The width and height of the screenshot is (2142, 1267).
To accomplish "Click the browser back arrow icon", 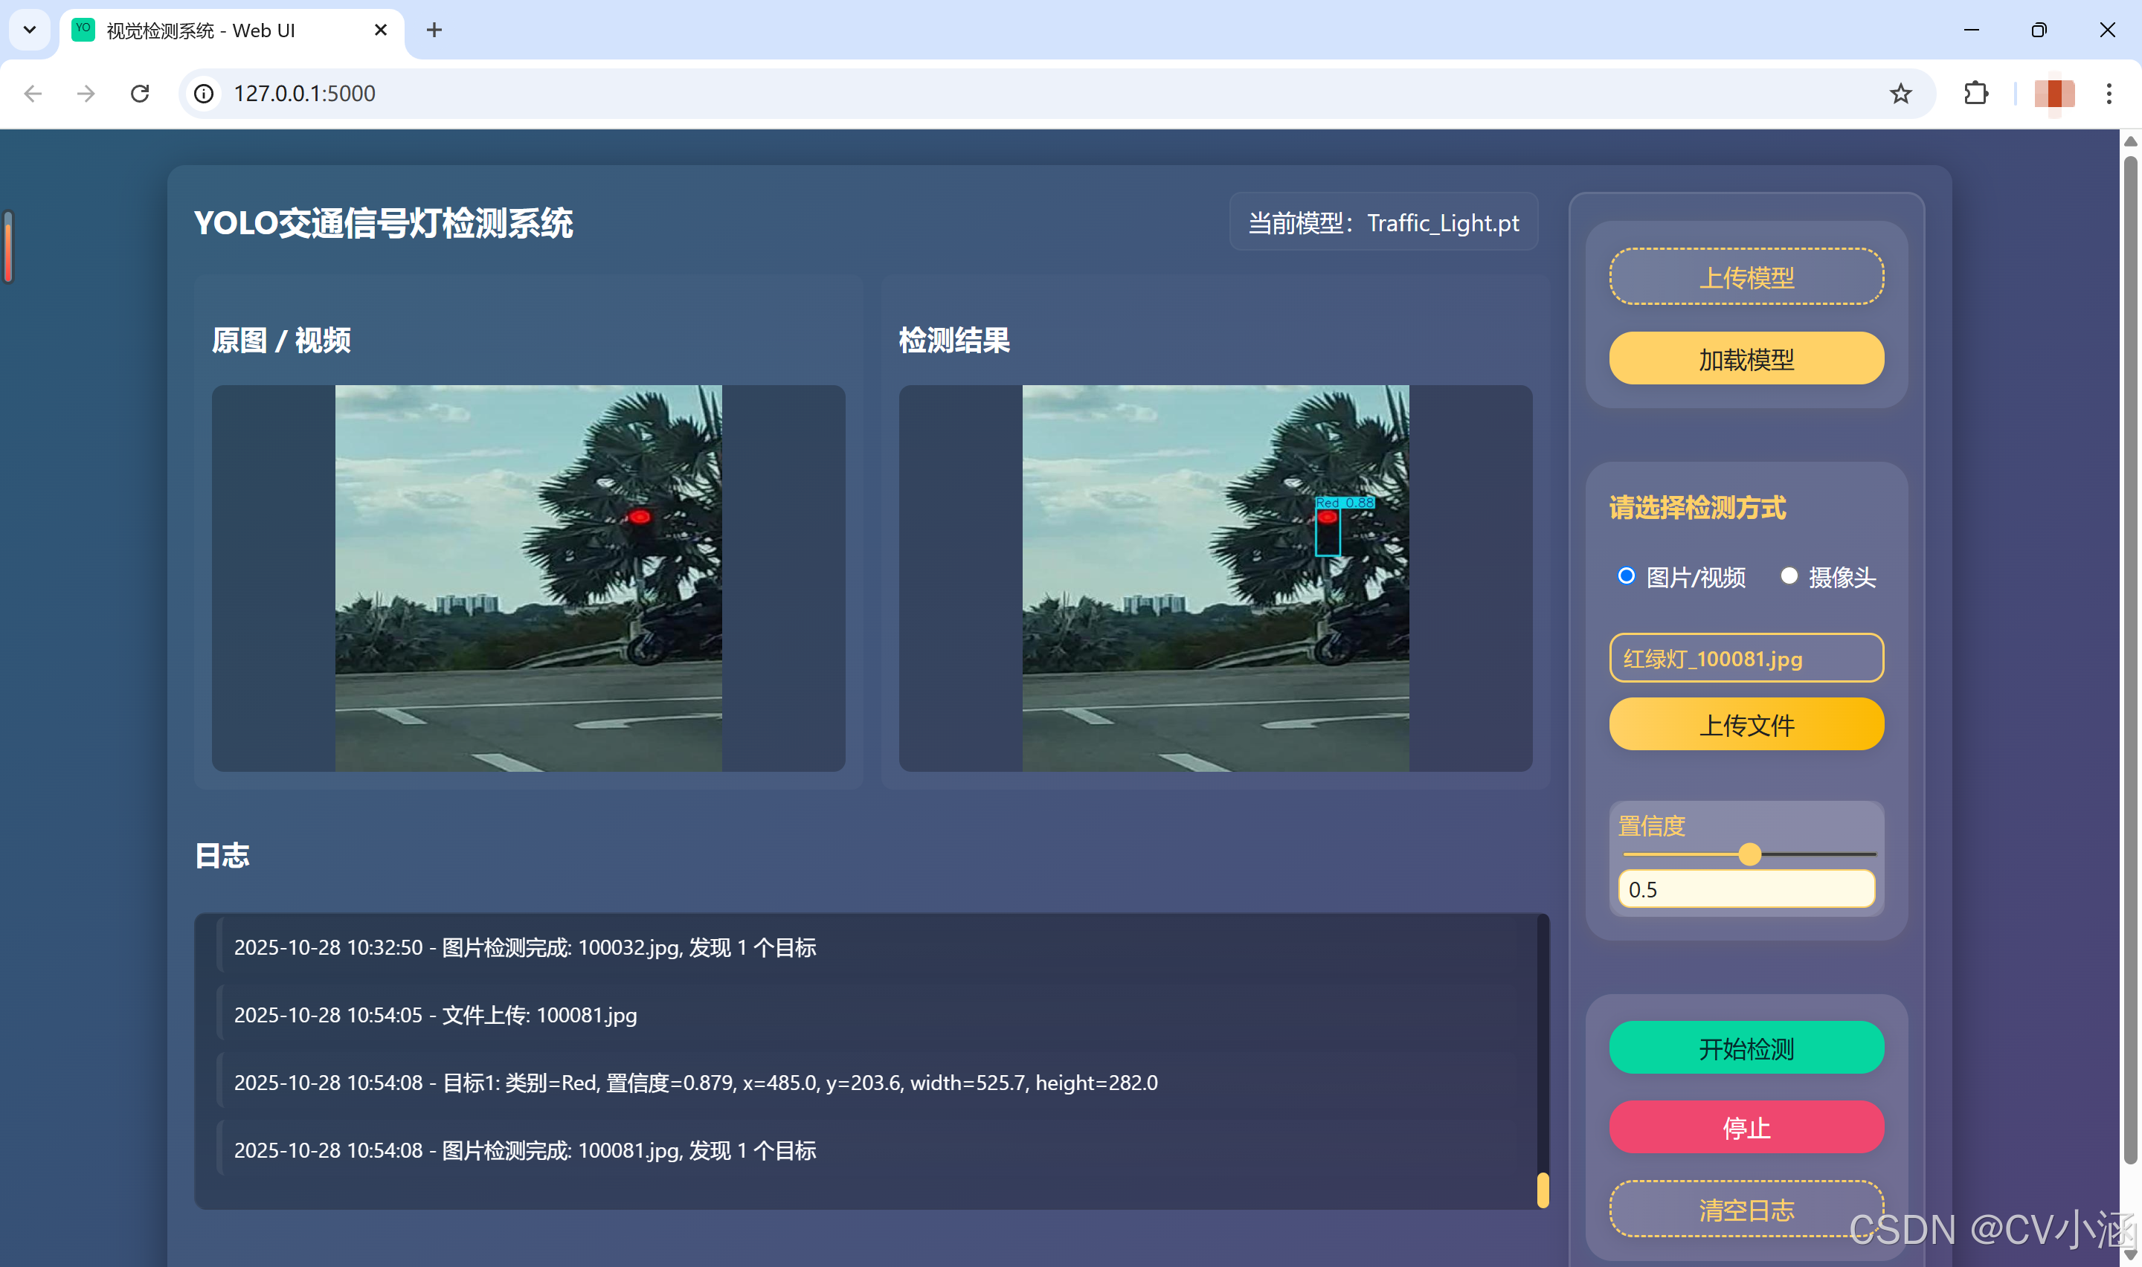I will click(33, 93).
